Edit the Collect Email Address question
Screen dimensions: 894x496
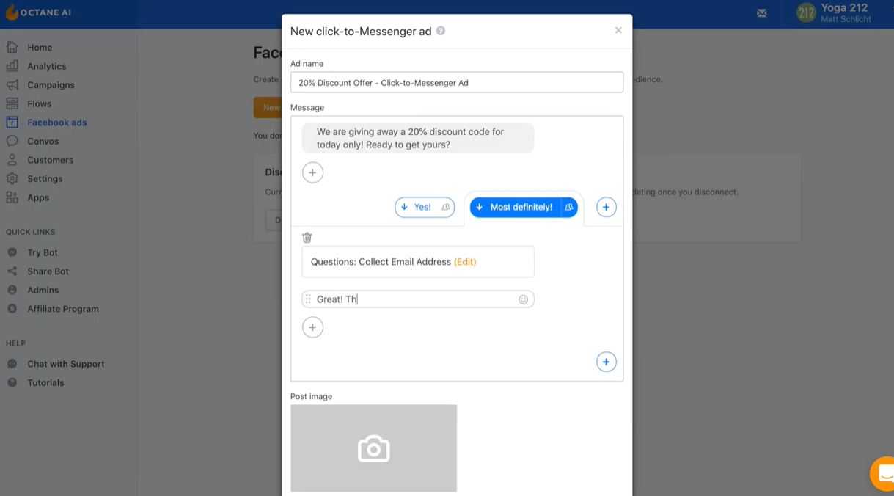coord(464,261)
